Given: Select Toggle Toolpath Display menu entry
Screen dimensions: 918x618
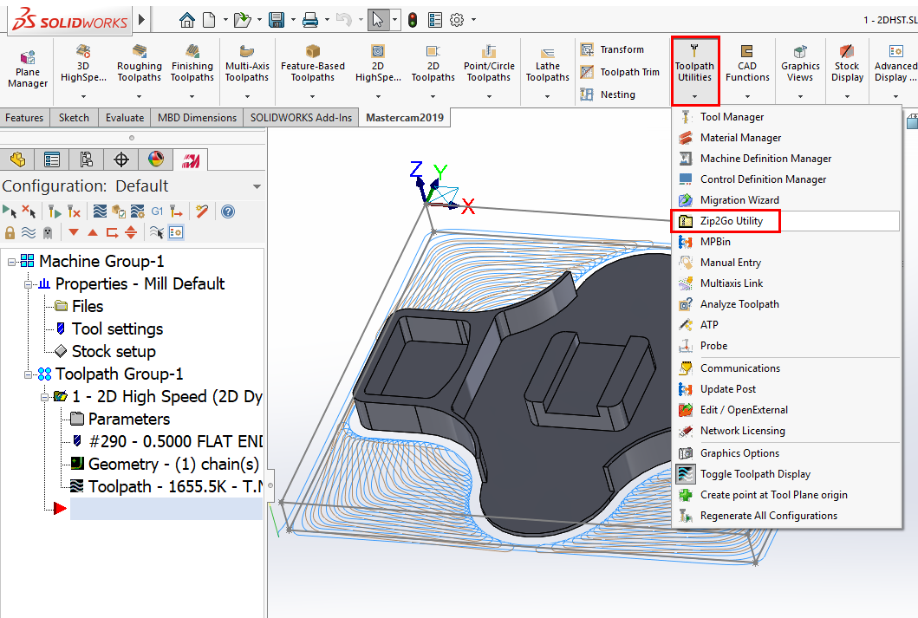Looking at the screenshot, I should point(755,474).
